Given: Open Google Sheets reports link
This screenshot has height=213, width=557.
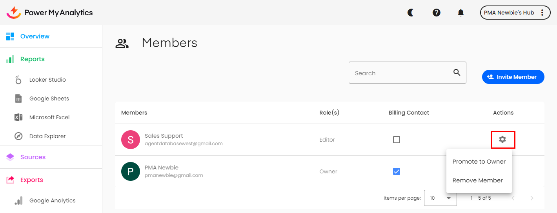Looking at the screenshot, I should point(49,98).
